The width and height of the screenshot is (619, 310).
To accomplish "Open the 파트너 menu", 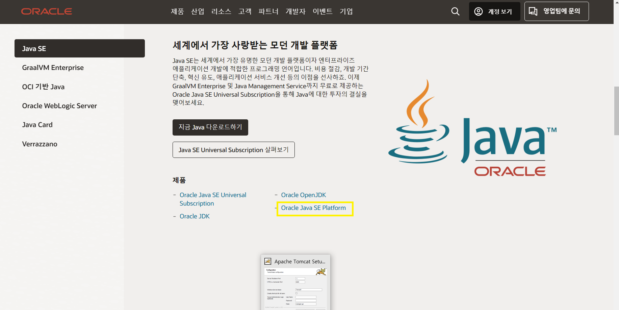I will click(268, 11).
